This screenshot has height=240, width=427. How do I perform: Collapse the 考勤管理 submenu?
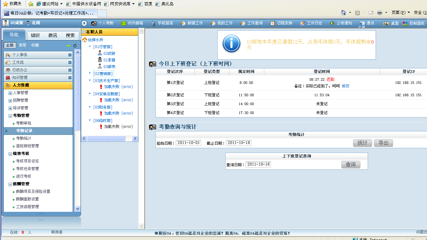pyautogui.click(x=10, y=116)
